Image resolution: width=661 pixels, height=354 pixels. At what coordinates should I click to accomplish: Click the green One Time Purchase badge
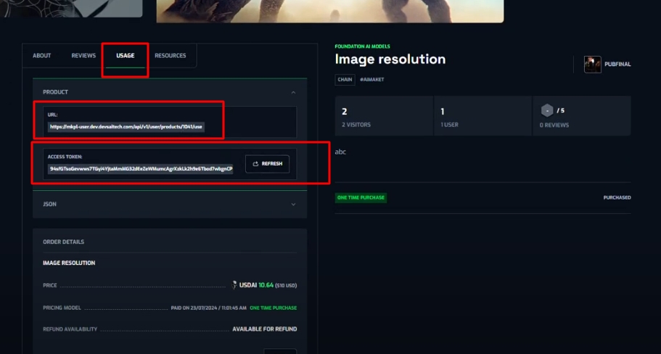point(361,197)
